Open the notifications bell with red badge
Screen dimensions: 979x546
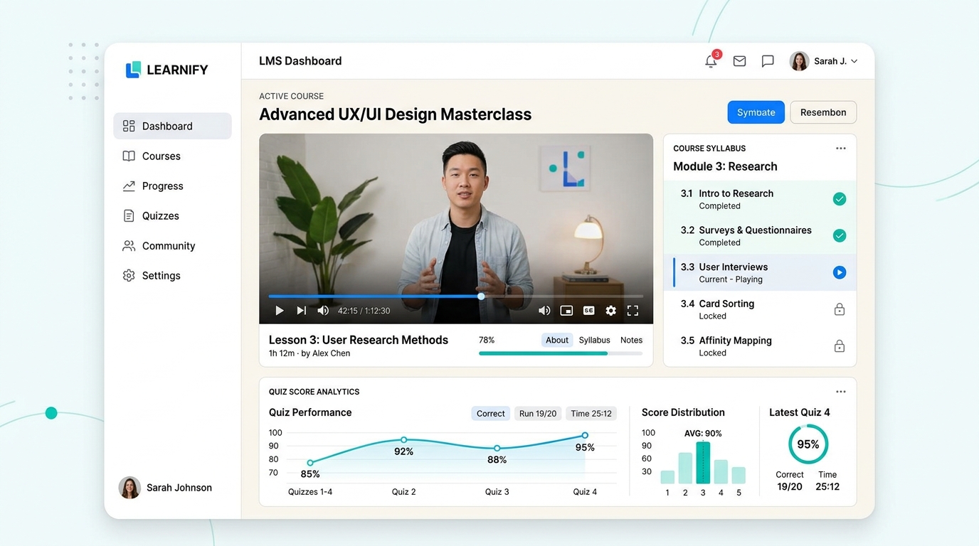[x=711, y=60]
